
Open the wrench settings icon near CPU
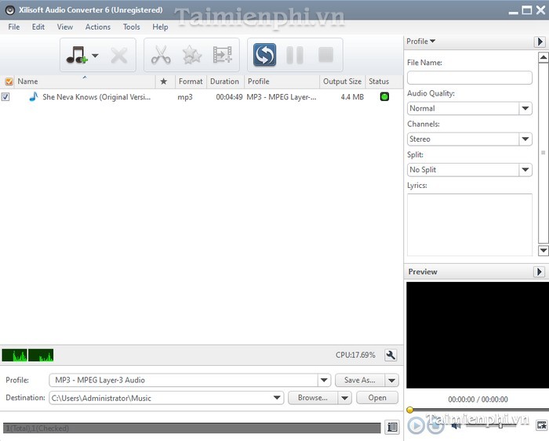pyautogui.click(x=391, y=356)
